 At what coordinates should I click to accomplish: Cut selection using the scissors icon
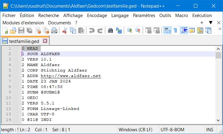(x=64, y=30)
